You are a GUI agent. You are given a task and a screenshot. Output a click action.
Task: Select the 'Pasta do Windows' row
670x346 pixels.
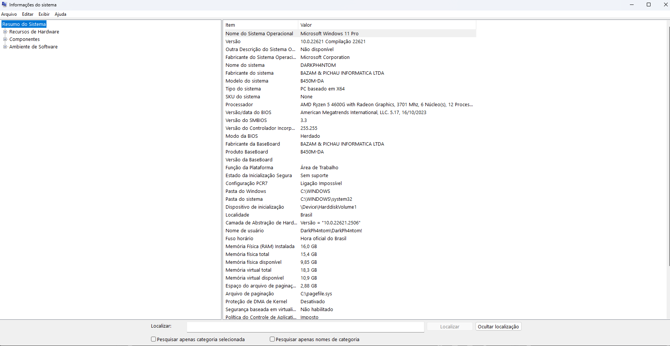pos(350,191)
